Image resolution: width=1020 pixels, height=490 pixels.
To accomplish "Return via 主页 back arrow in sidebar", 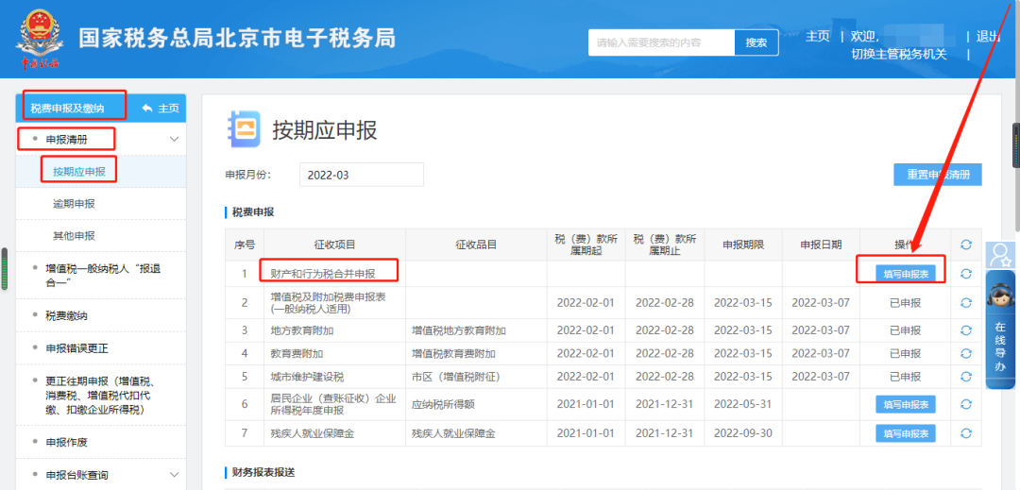I will (160, 109).
